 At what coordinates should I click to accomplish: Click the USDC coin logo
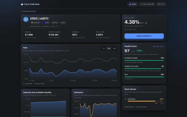26,19
